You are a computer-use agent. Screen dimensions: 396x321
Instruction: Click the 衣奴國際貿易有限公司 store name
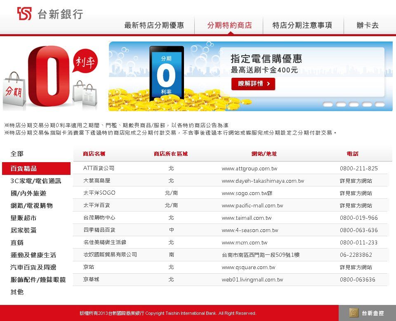(x=110, y=254)
